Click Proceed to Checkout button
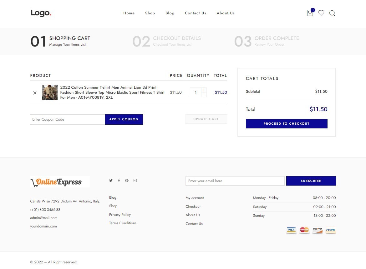Screen dimensions: 366x269 [x=287, y=123]
